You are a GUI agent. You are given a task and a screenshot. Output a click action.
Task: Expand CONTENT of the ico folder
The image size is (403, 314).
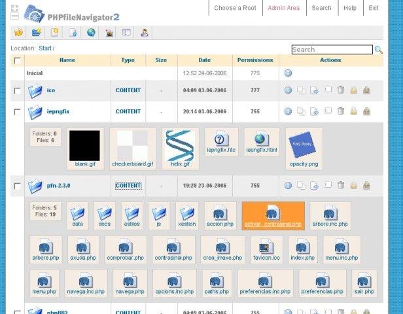click(x=128, y=90)
